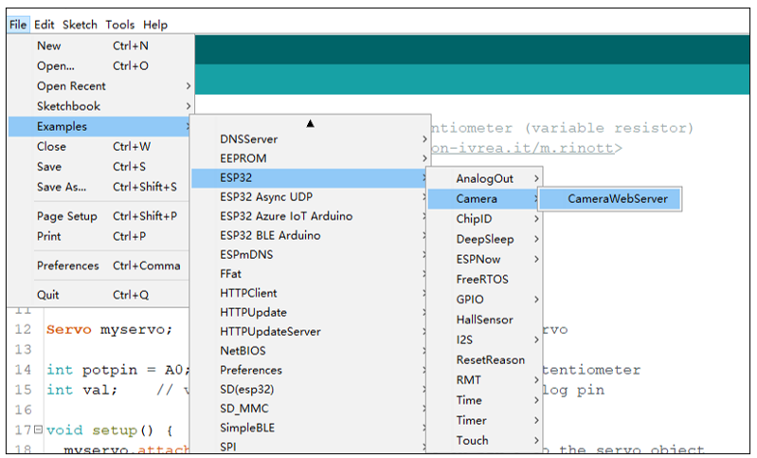Choose Save As... in the File menu
The image size is (757, 458).
point(99,187)
